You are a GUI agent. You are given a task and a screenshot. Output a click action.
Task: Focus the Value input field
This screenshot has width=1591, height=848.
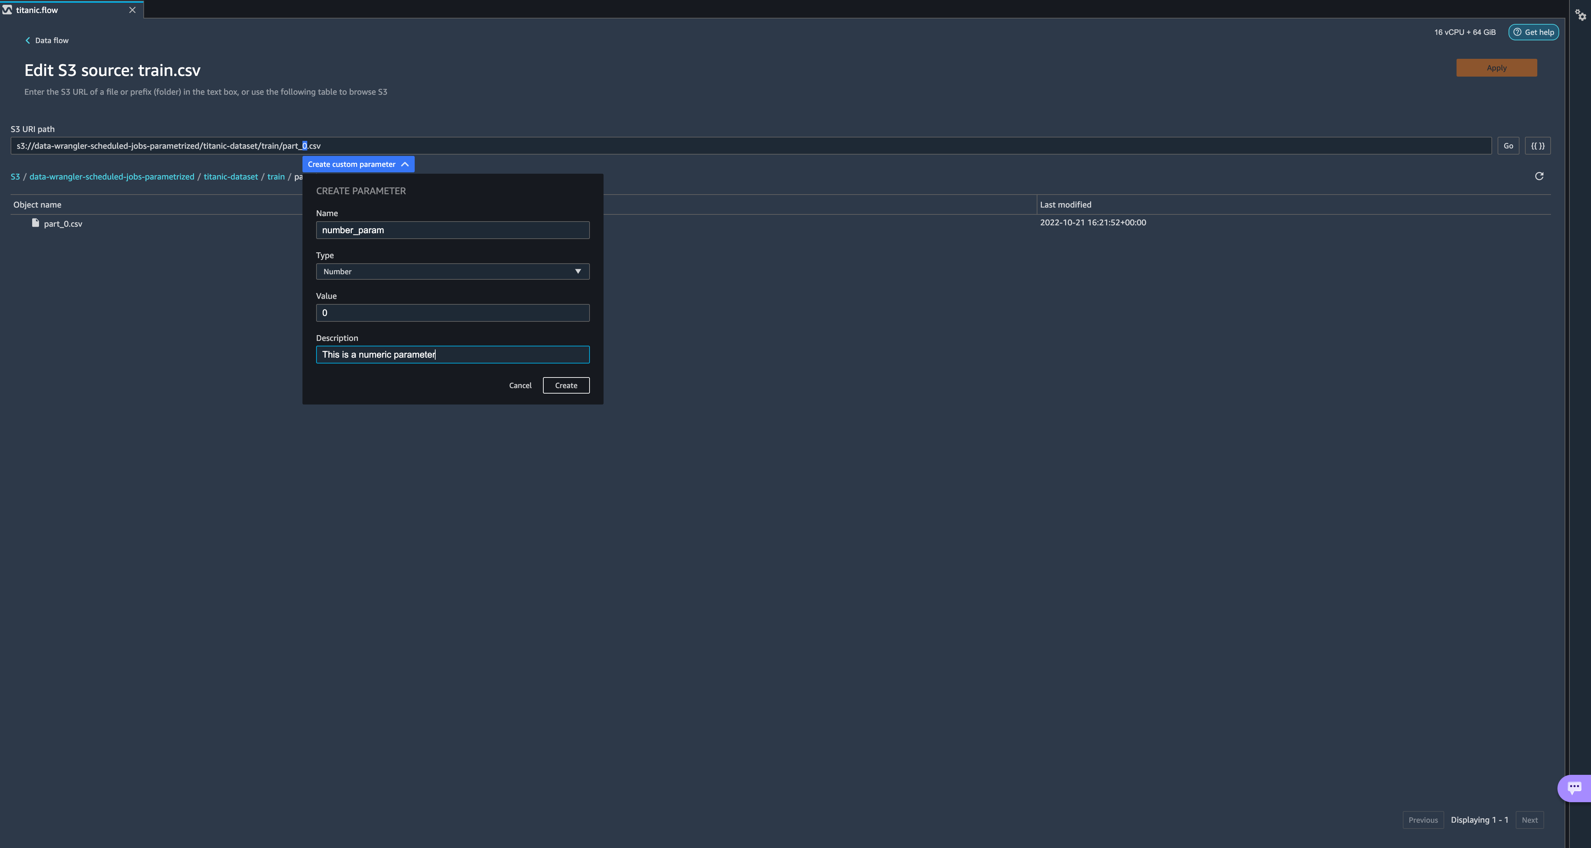click(x=452, y=313)
